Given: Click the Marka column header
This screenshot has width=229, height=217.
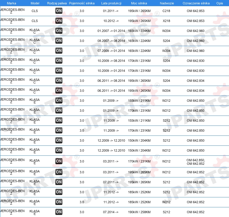Looking at the screenshot, I should (11, 3).
